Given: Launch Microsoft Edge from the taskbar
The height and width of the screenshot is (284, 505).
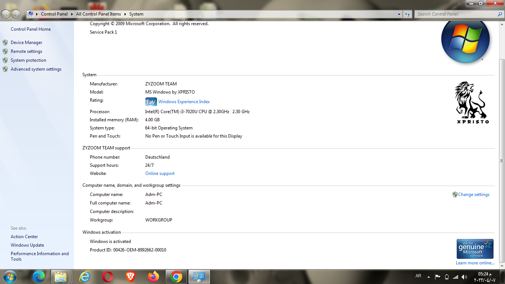Looking at the screenshot, I should (x=38, y=277).
